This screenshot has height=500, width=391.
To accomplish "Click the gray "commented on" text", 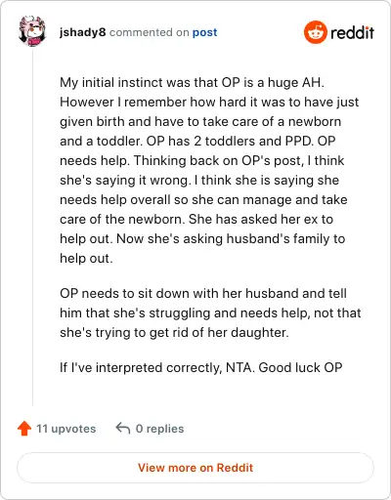I will [150, 32].
